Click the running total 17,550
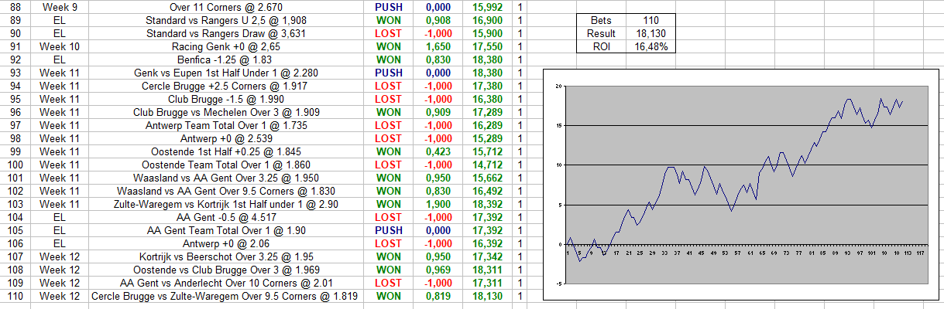The image size is (944, 309). (x=488, y=46)
